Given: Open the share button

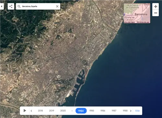Looking at the screenshot, I should 11,6.
